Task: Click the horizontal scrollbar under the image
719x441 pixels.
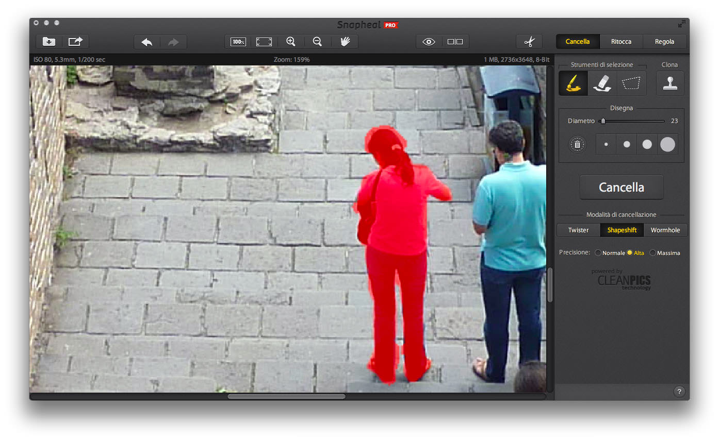Action: (x=286, y=397)
